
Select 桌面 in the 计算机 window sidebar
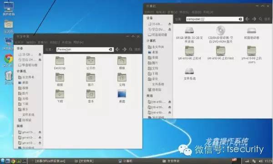(x=153, y=52)
